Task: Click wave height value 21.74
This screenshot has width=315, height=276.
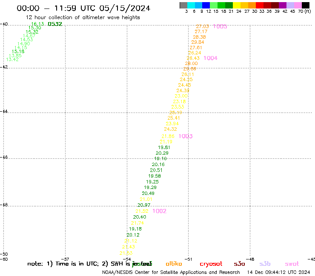Action: tap(137, 223)
